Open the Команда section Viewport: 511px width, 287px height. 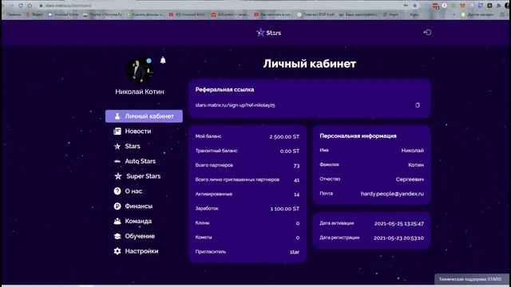point(138,221)
